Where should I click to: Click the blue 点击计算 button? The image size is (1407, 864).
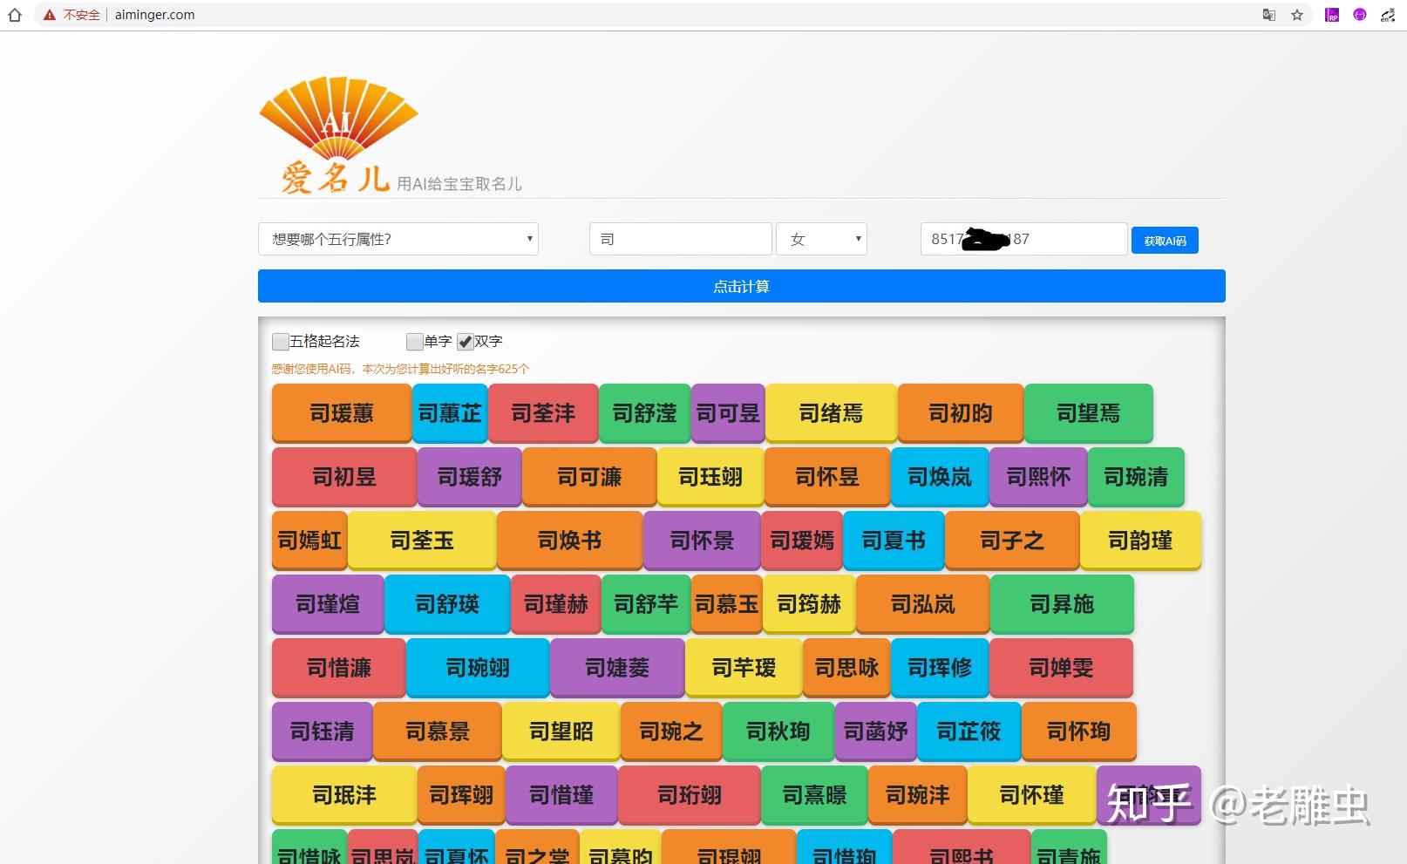pyautogui.click(x=742, y=286)
